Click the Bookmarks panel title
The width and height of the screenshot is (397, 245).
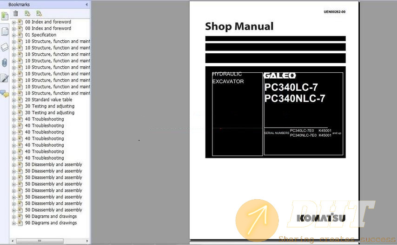coord(19,5)
